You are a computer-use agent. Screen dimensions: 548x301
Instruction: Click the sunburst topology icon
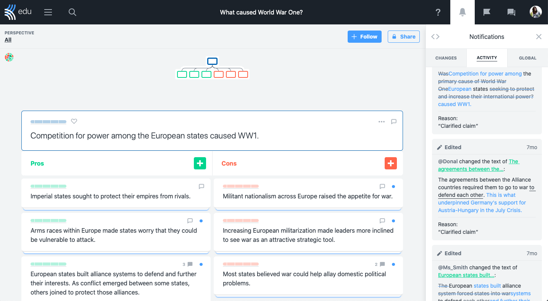(x=9, y=57)
